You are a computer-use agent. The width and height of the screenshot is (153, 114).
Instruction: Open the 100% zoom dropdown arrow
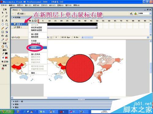pos(150,13)
